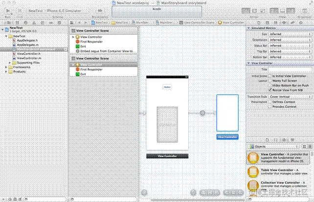Run the project with the Run button
The image size is (314, 202).
pyautogui.click(x=8, y=11)
